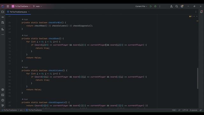
Task: Open more run actions menu
Action: click(160, 6)
